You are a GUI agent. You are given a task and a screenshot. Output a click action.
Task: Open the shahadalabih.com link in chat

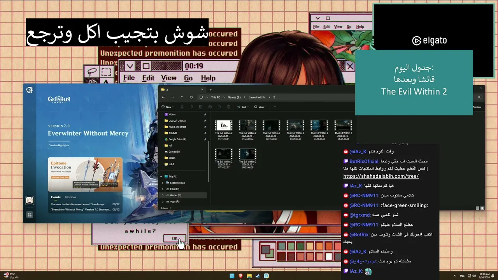[381, 176]
